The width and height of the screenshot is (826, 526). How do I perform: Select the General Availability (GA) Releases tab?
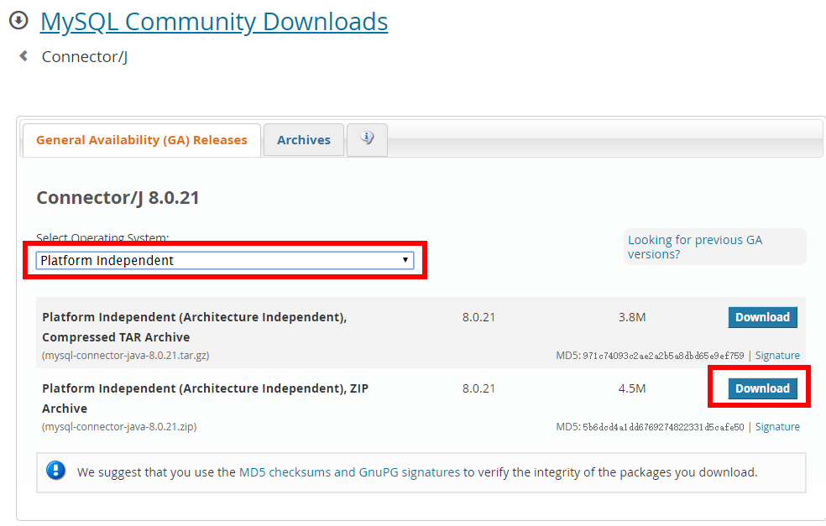pos(141,139)
